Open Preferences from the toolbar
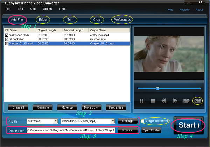210x147 pixels. point(122,20)
